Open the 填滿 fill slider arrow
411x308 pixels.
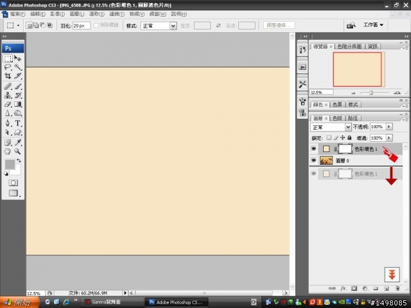(389, 138)
